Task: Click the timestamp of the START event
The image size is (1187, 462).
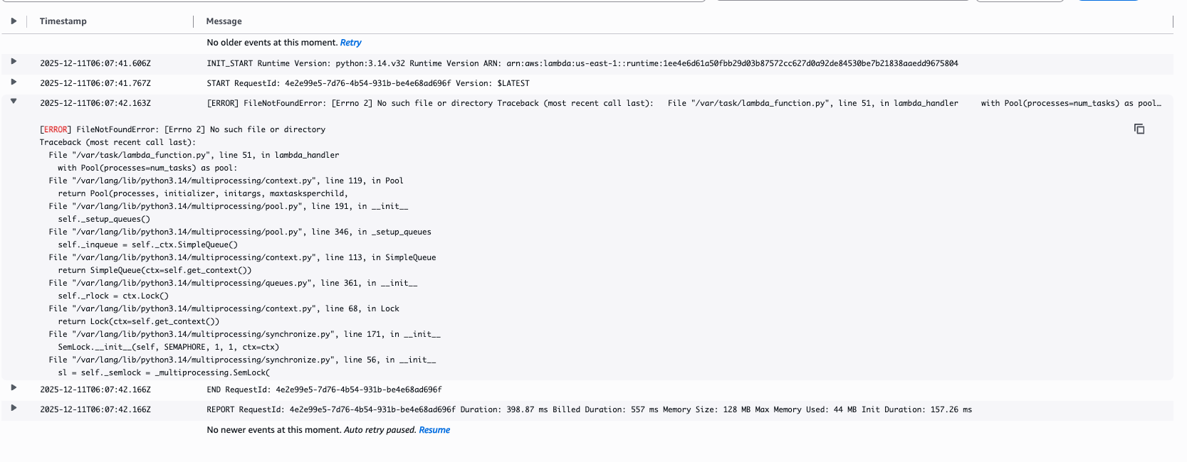Action: (x=96, y=83)
